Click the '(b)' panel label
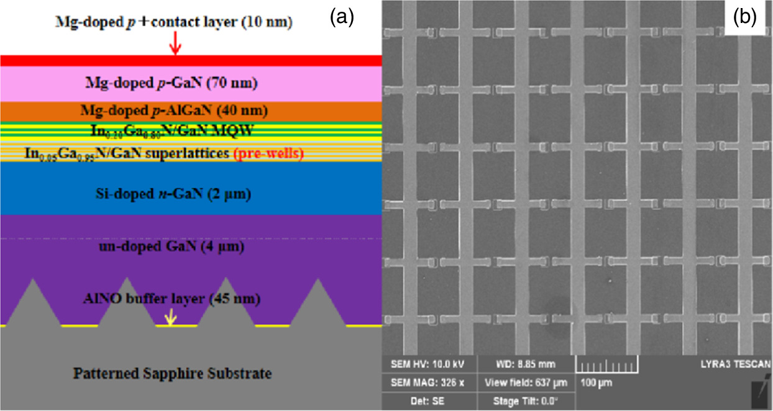The image size is (773, 411). coord(744,17)
